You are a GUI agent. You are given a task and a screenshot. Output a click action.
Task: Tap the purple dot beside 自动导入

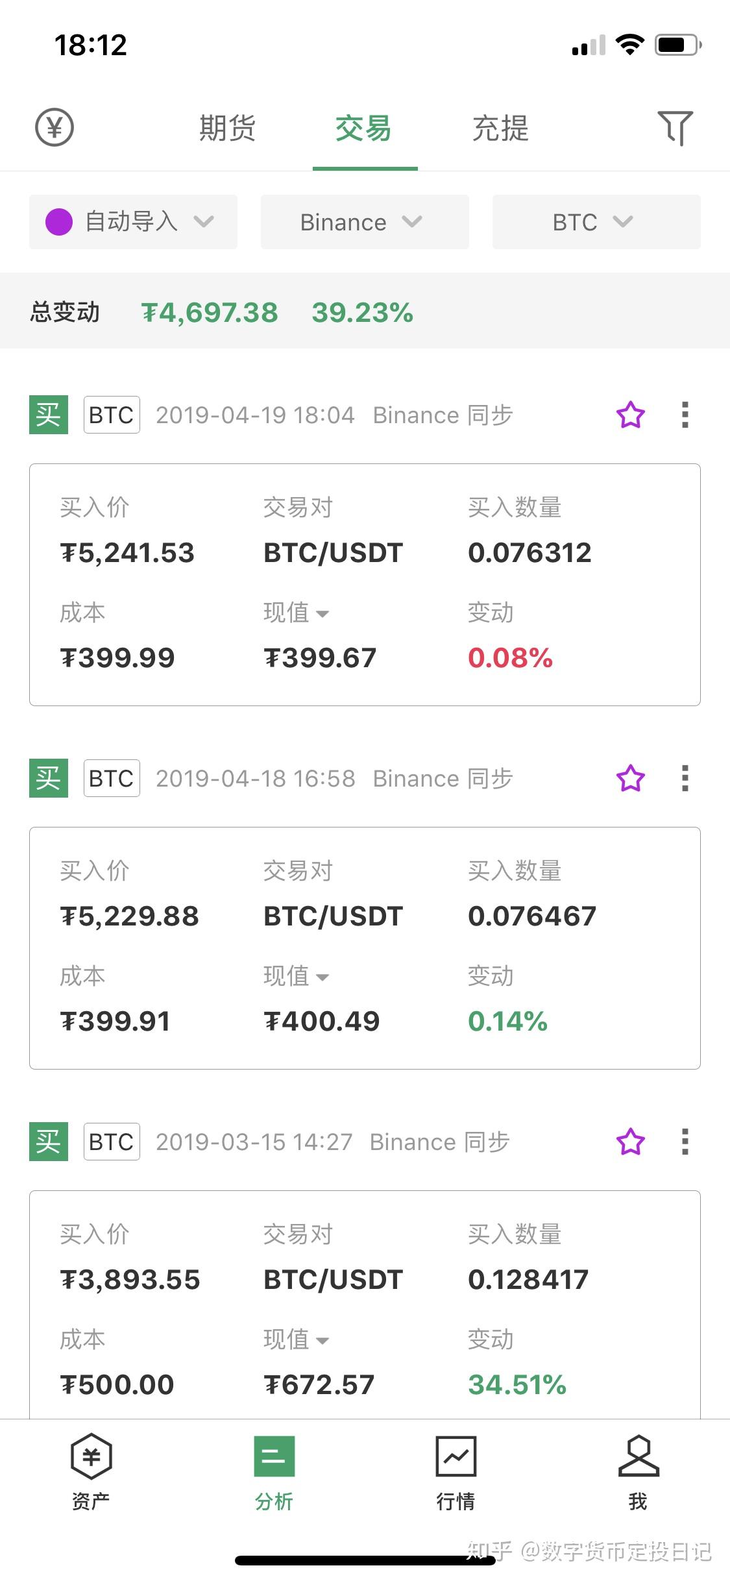(x=58, y=222)
